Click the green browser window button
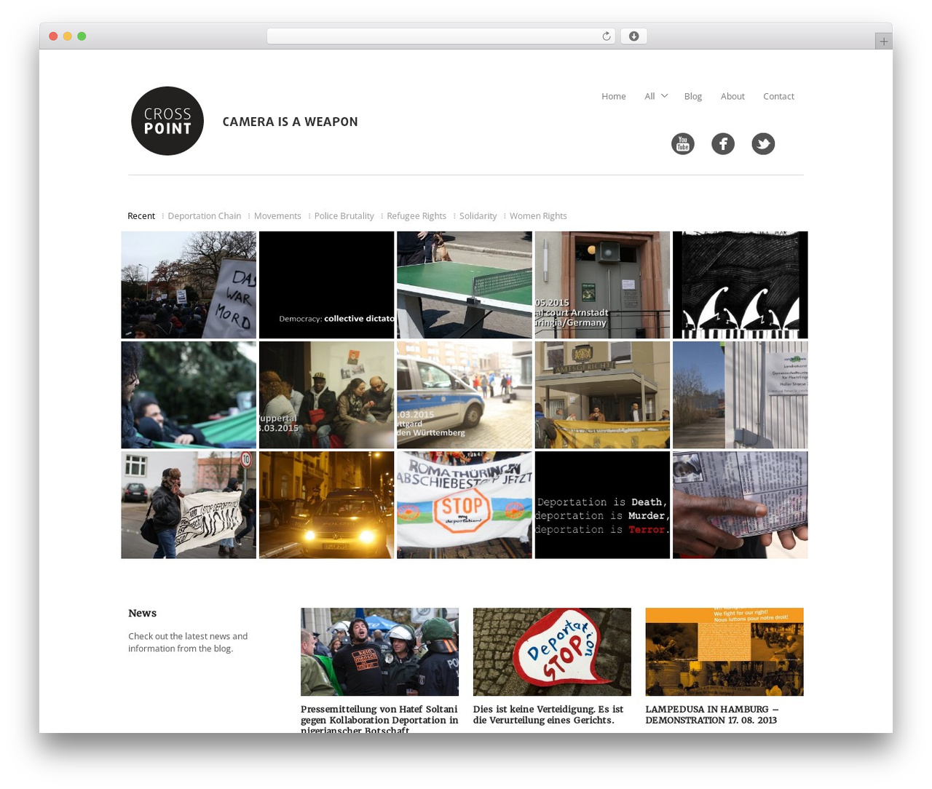Viewport: 932px width, 789px height. click(x=82, y=36)
